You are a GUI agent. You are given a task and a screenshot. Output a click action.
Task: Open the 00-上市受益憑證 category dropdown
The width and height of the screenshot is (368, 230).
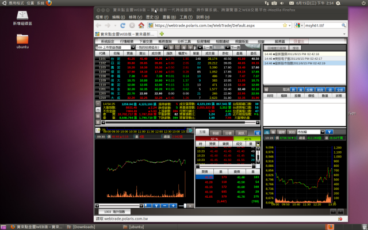116,47
